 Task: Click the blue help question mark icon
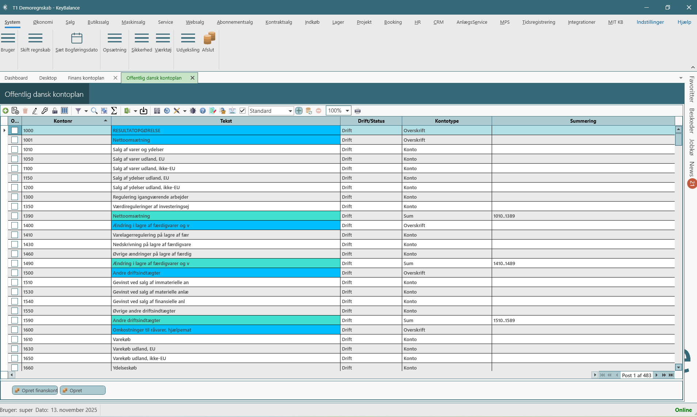[203, 111]
